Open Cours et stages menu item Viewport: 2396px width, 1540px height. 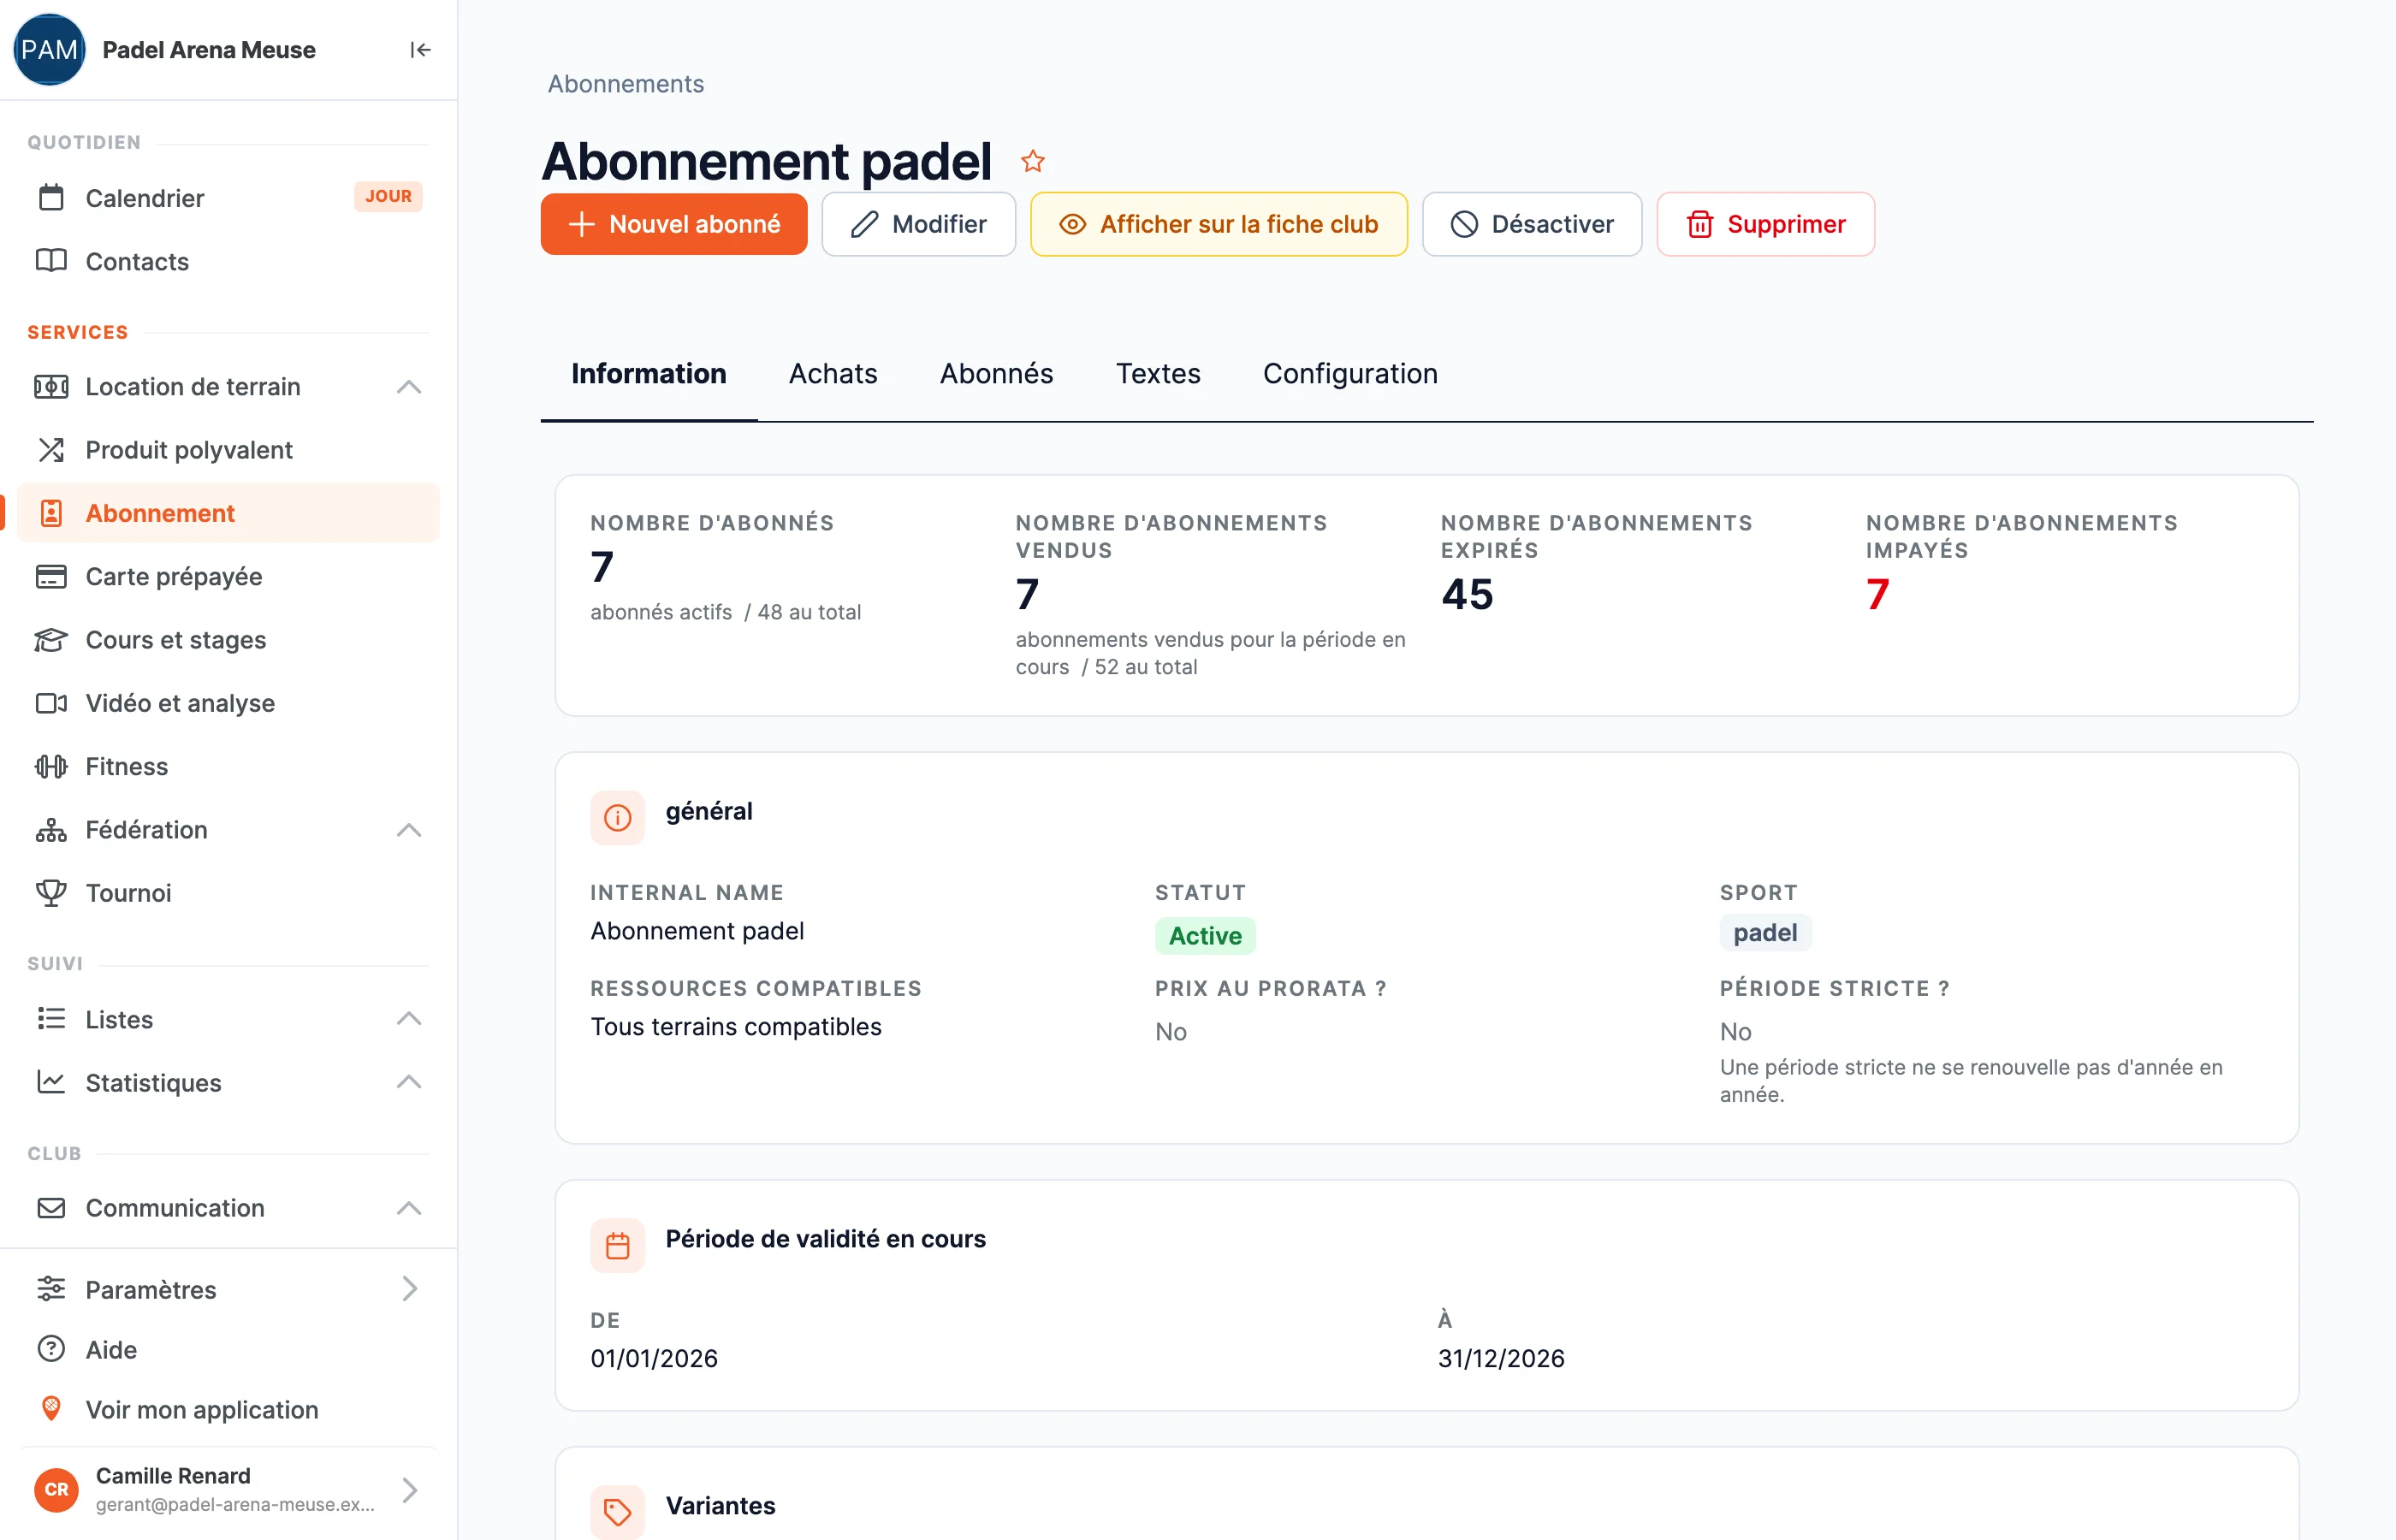[229, 640]
